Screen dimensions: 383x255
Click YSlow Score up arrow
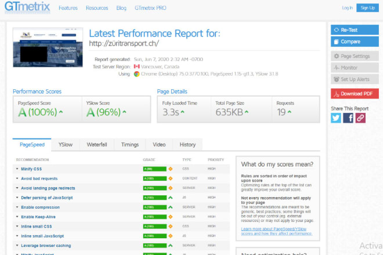pyautogui.click(x=124, y=112)
